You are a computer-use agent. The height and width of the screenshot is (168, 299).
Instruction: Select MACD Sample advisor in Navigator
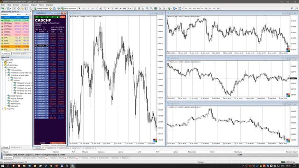click(x=16, y=96)
